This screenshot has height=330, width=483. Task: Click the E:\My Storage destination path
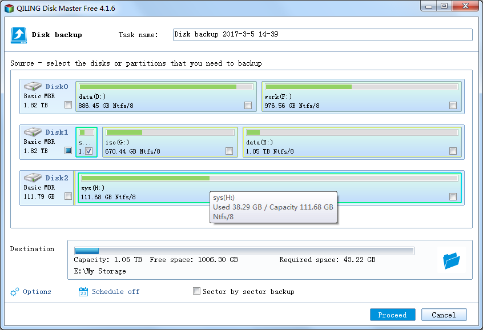tap(100, 271)
